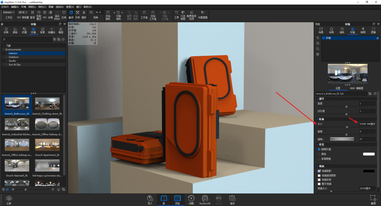Collapse the 转换 (transform) section
381x206 pixels.
click(x=317, y=119)
